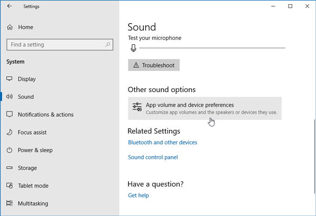Open Bluetooth and other devices link

pos(163,142)
